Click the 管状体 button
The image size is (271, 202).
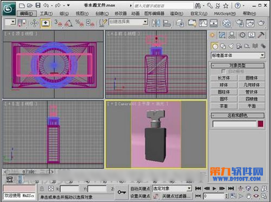click(252, 92)
